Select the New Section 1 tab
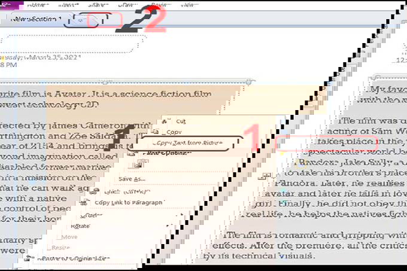The image size is (407, 271). point(36,19)
